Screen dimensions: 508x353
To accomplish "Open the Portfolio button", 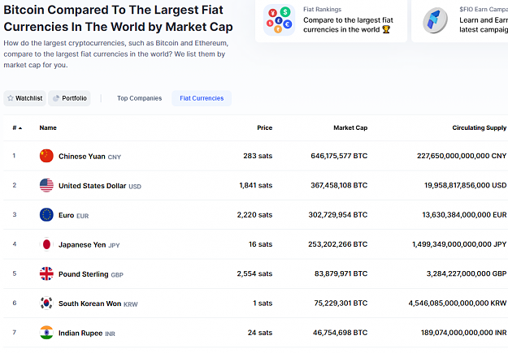I will [69, 98].
